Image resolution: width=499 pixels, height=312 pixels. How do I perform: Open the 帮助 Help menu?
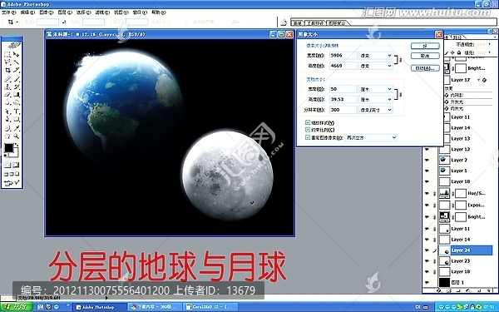(159, 12)
